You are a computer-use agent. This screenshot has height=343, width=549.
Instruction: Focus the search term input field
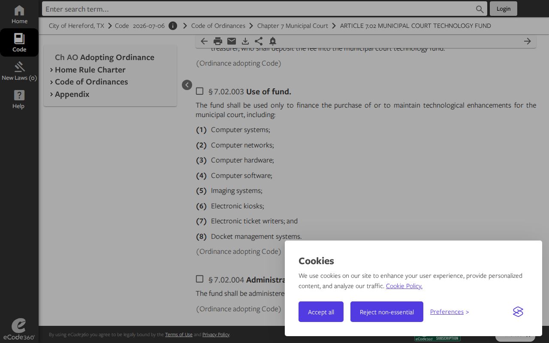point(259,9)
